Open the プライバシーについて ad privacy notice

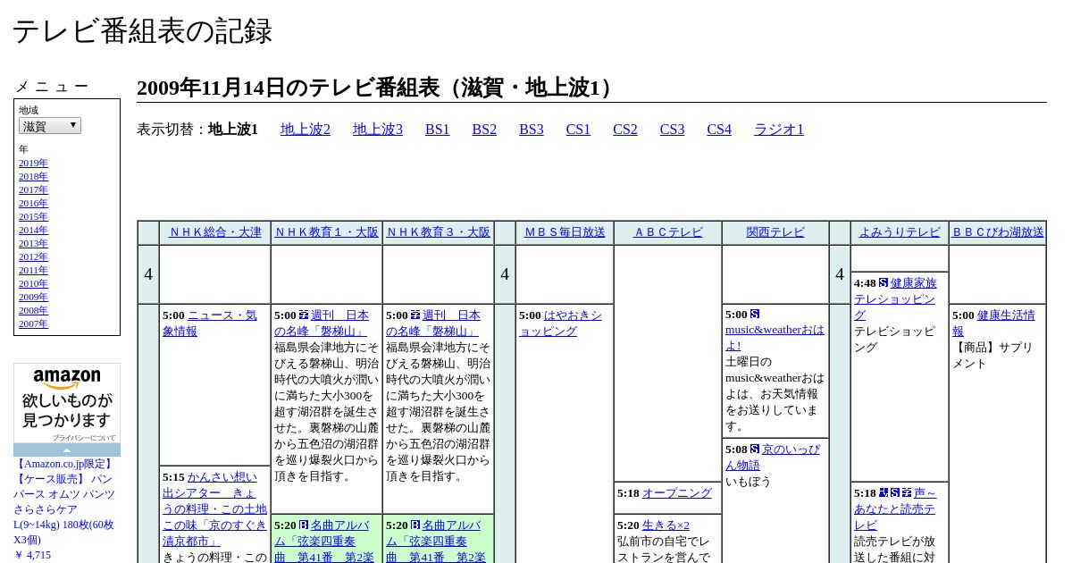(83, 438)
